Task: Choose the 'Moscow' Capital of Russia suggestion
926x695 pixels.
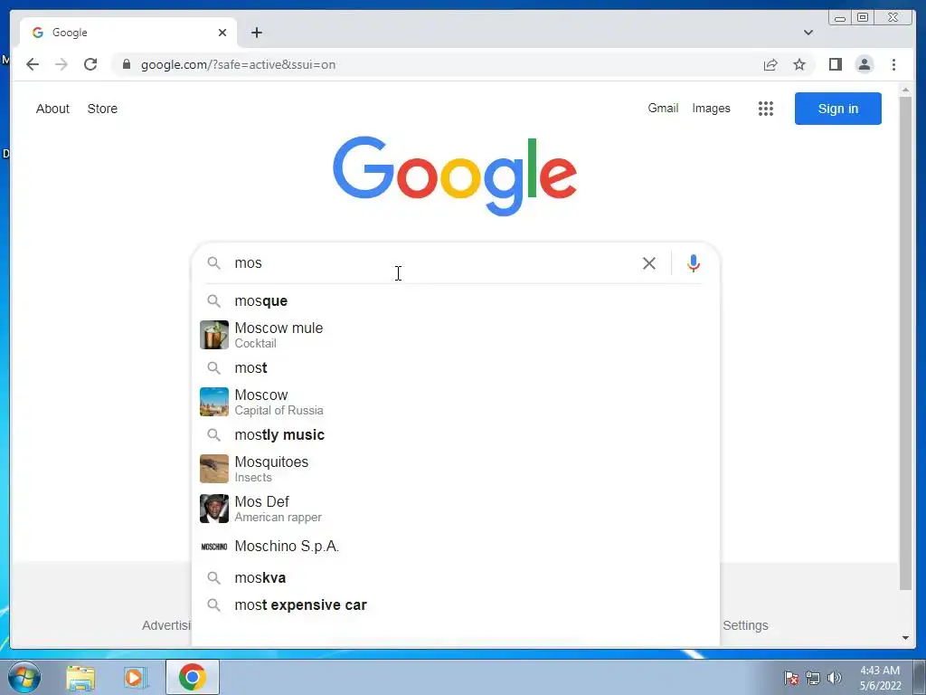Action: 456,402
